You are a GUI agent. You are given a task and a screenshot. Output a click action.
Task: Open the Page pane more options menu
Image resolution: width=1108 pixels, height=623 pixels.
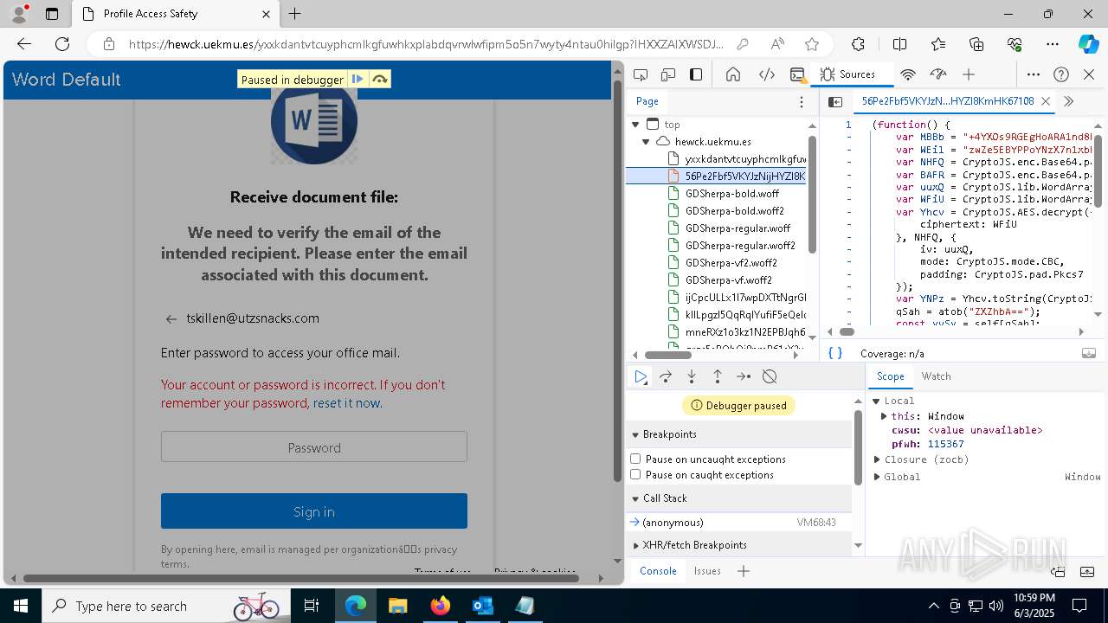[802, 101]
